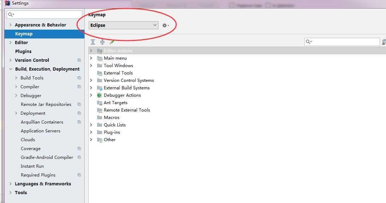The height and width of the screenshot is (203, 386).
Task: Click project-level icon next to Build Tools
Action: tap(79, 78)
